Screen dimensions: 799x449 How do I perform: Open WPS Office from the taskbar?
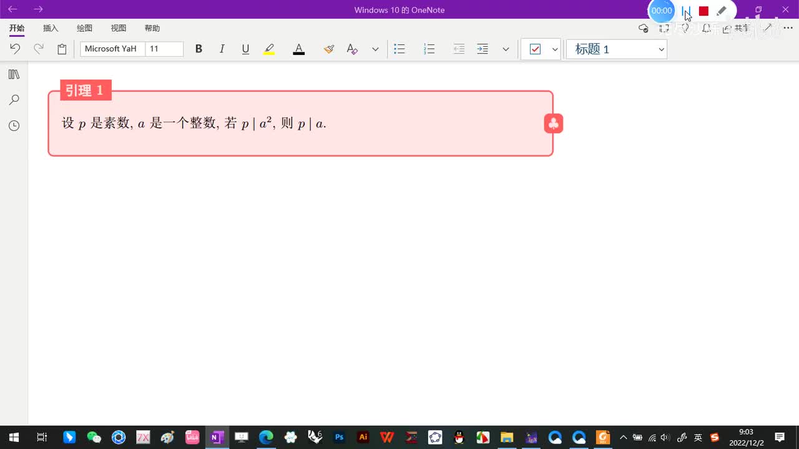387,437
